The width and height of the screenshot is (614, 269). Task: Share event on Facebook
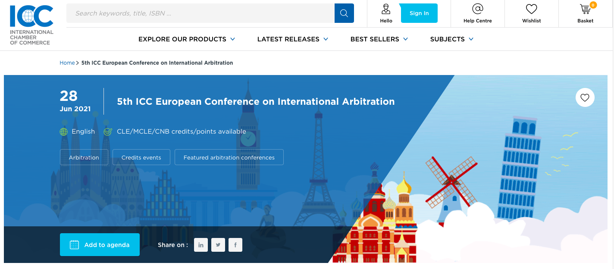click(235, 245)
